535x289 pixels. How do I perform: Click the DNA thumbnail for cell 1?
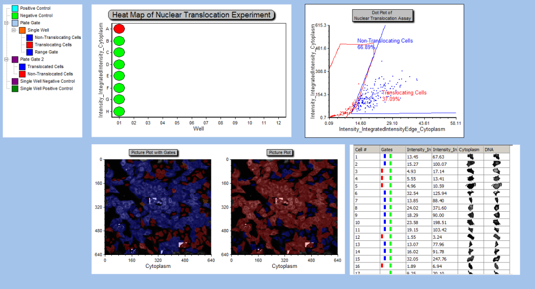[x=497, y=157]
